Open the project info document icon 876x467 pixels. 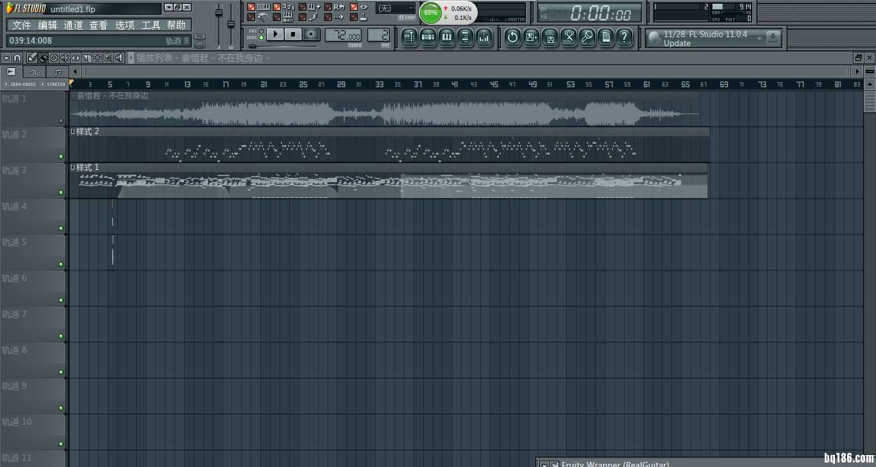[606, 37]
